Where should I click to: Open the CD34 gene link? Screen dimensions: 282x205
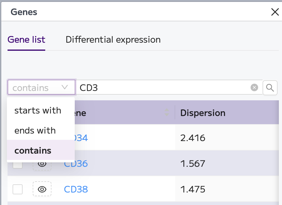pos(81,138)
